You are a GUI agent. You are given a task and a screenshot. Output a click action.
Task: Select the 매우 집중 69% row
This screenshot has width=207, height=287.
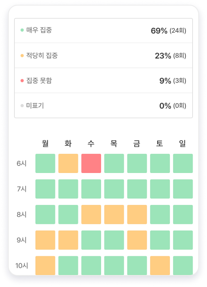(103, 31)
